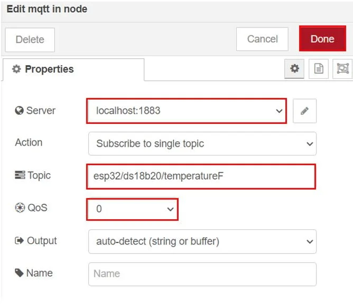Screen dimensions: 353x305
Task: Open the QoS dropdown
Action: point(132,209)
